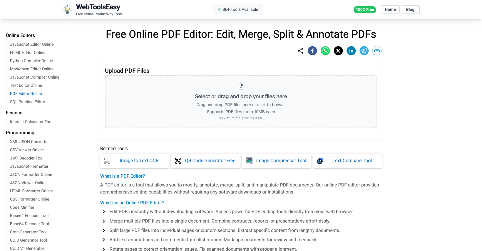The image size is (482, 251).
Task: Open JSON Formatter Online from sidebar
Action: (x=31, y=174)
